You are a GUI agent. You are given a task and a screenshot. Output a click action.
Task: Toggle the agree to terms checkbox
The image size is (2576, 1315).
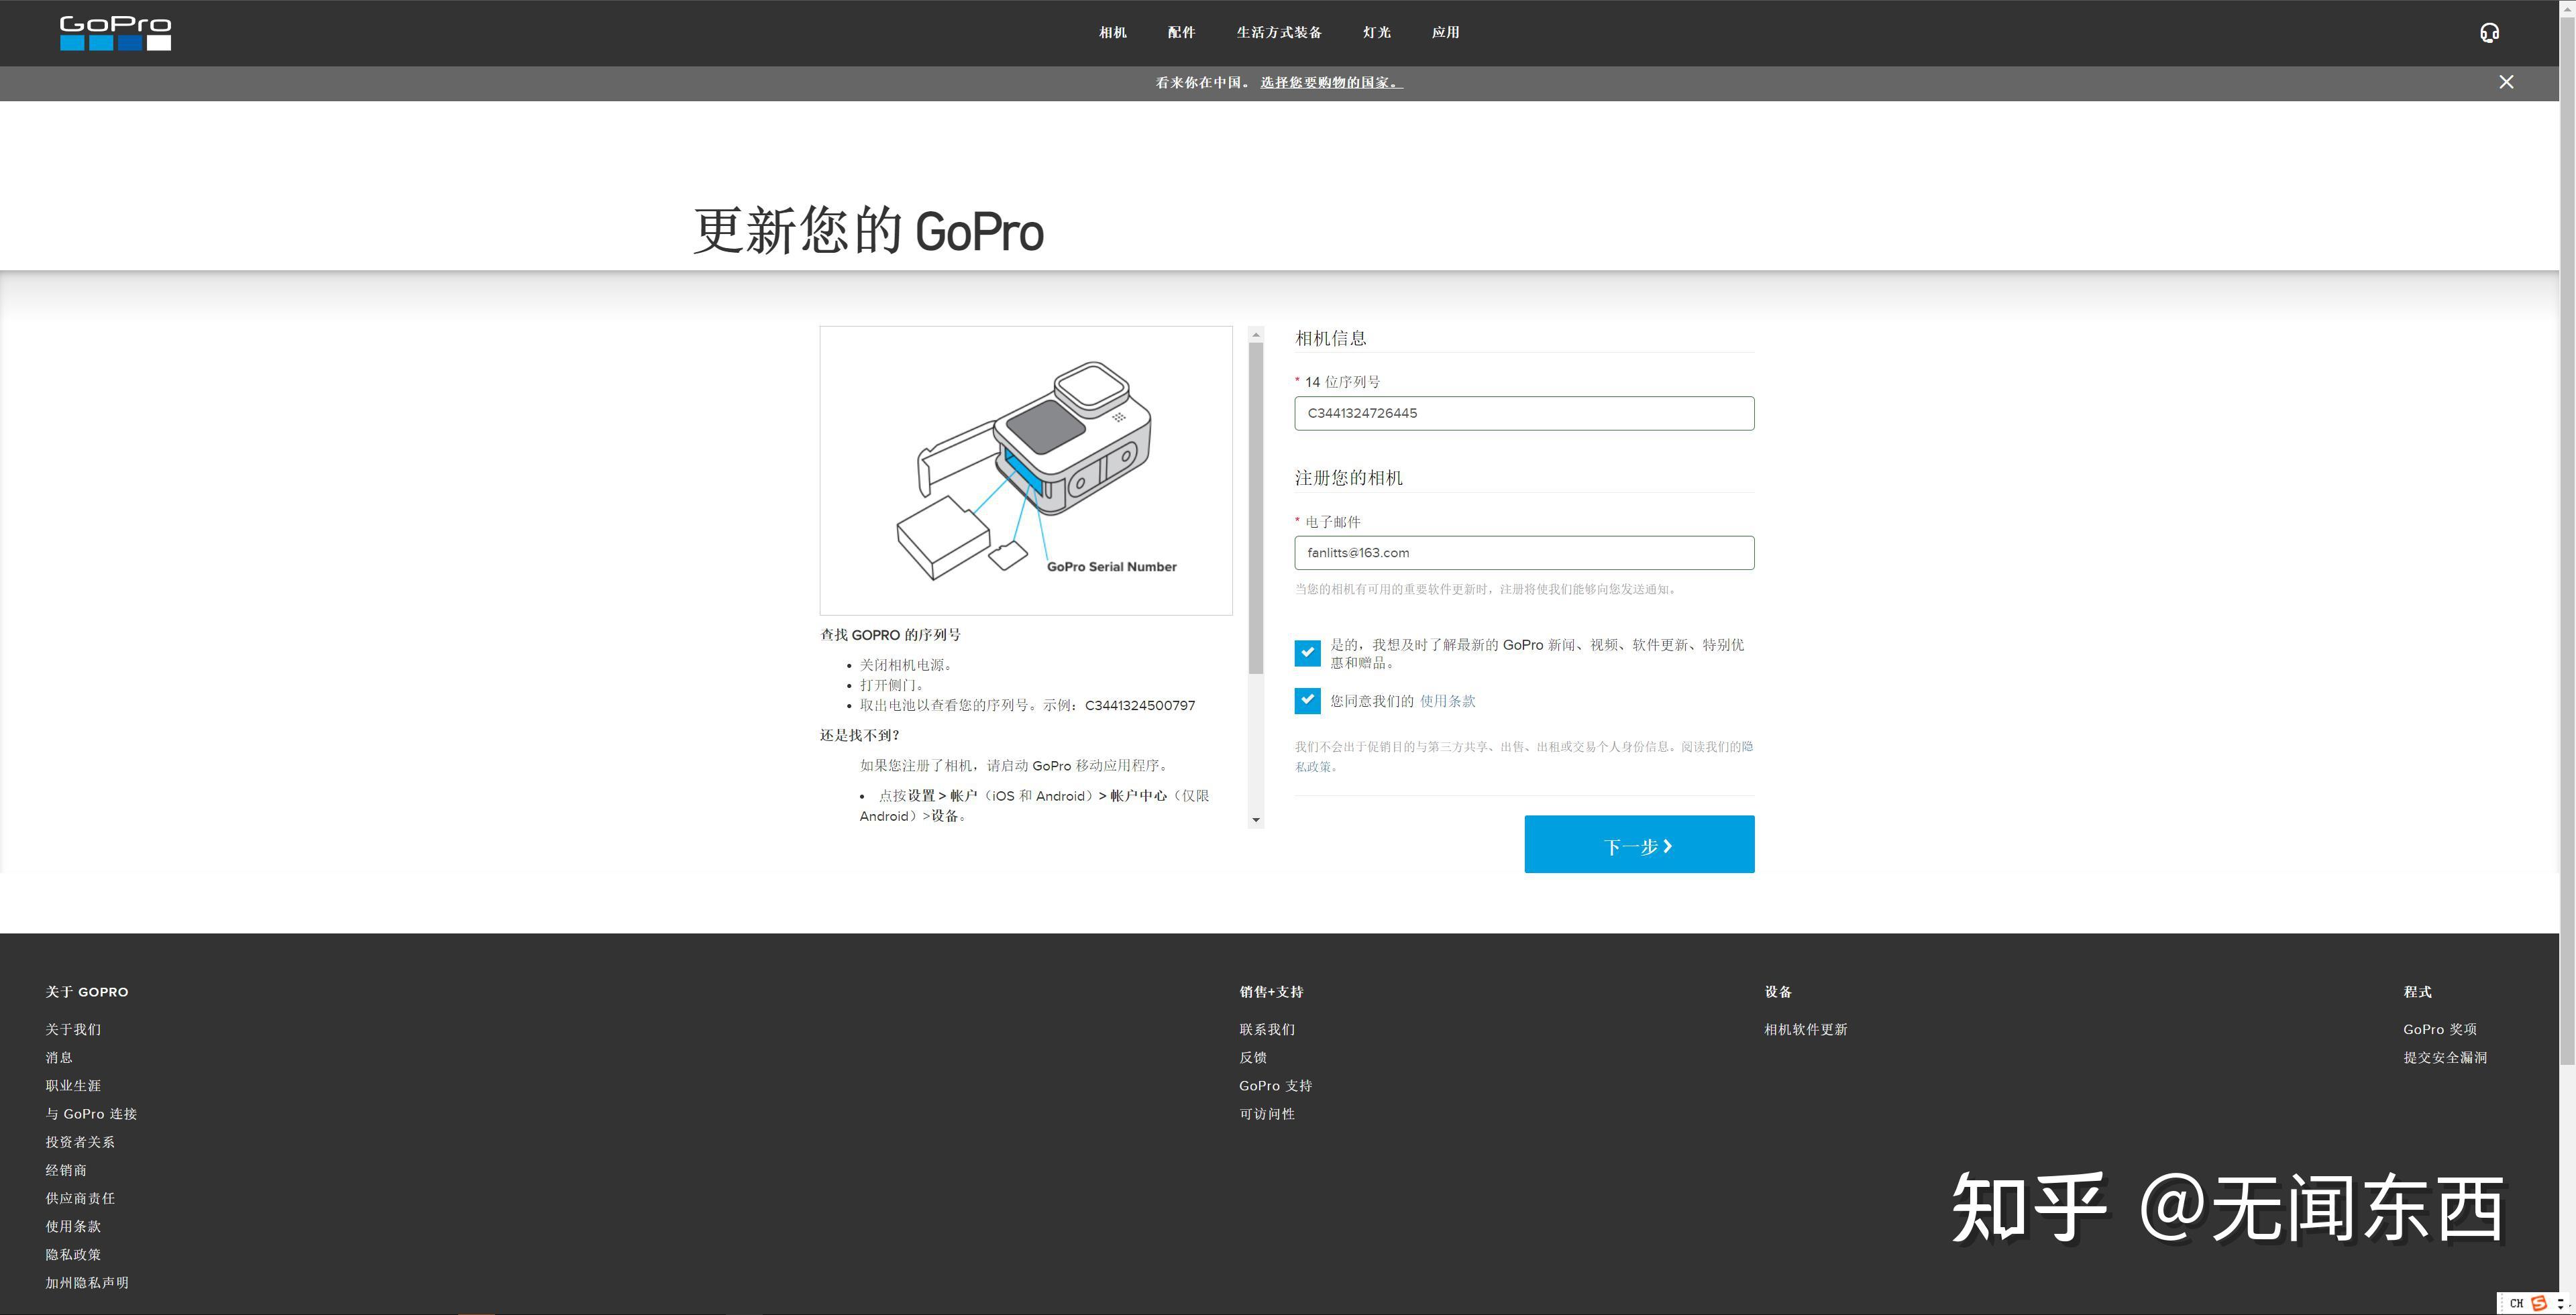(1307, 701)
